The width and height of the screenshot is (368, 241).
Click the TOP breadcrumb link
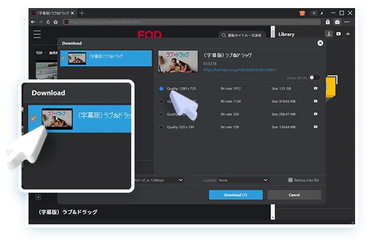pos(39,53)
